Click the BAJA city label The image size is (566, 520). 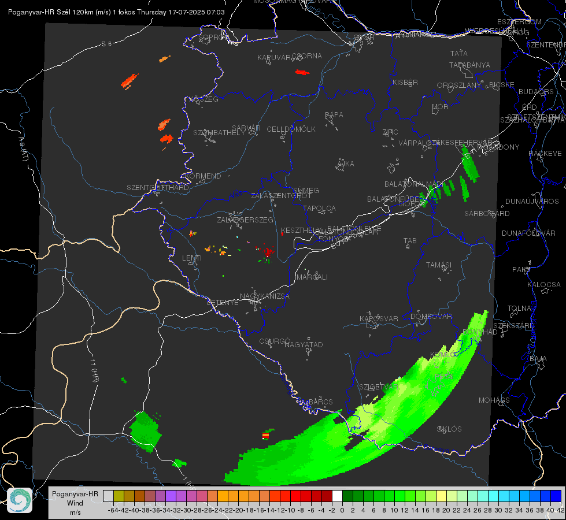point(538,359)
